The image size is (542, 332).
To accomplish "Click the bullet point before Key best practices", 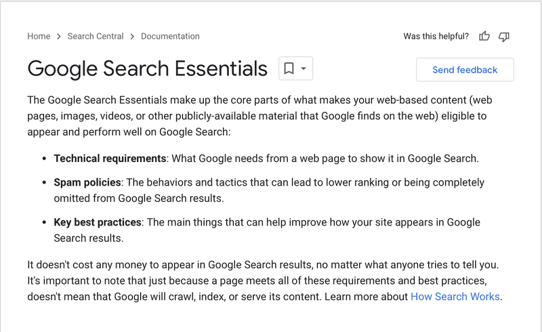I will click(45, 222).
